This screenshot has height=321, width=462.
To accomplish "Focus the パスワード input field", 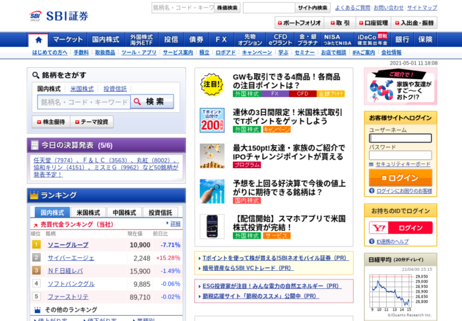I will [401, 155].
